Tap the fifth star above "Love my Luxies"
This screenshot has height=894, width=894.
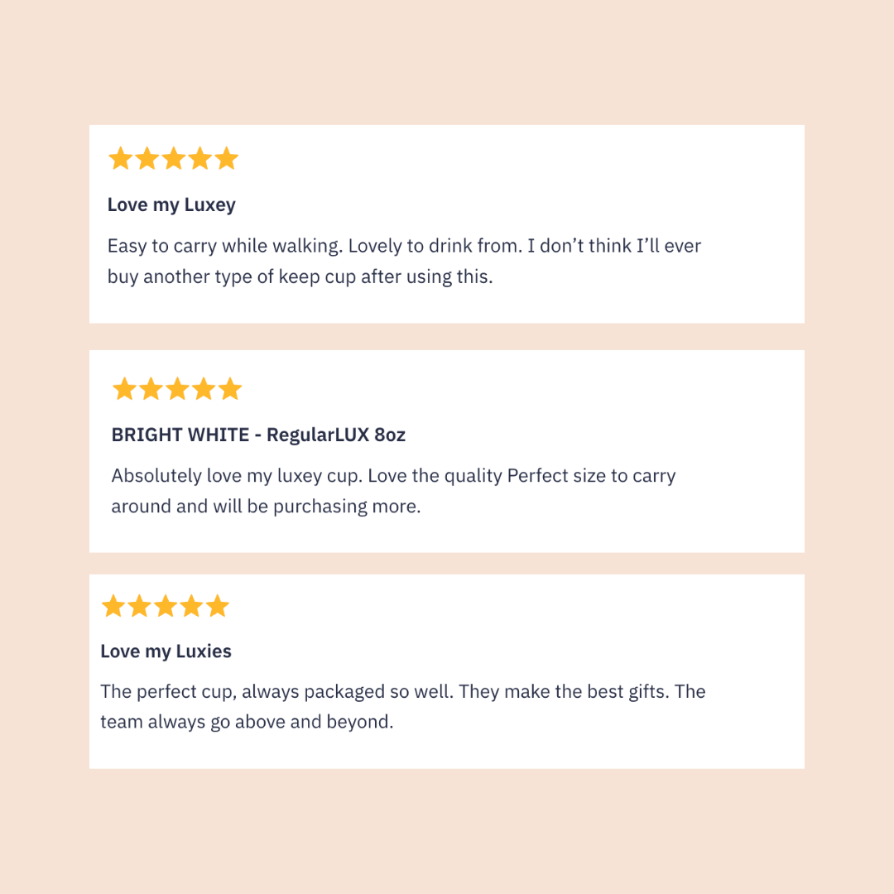pyautogui.click(x=217, y=607)
